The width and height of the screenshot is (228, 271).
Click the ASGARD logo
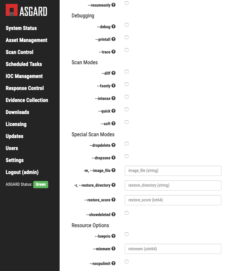26,11
